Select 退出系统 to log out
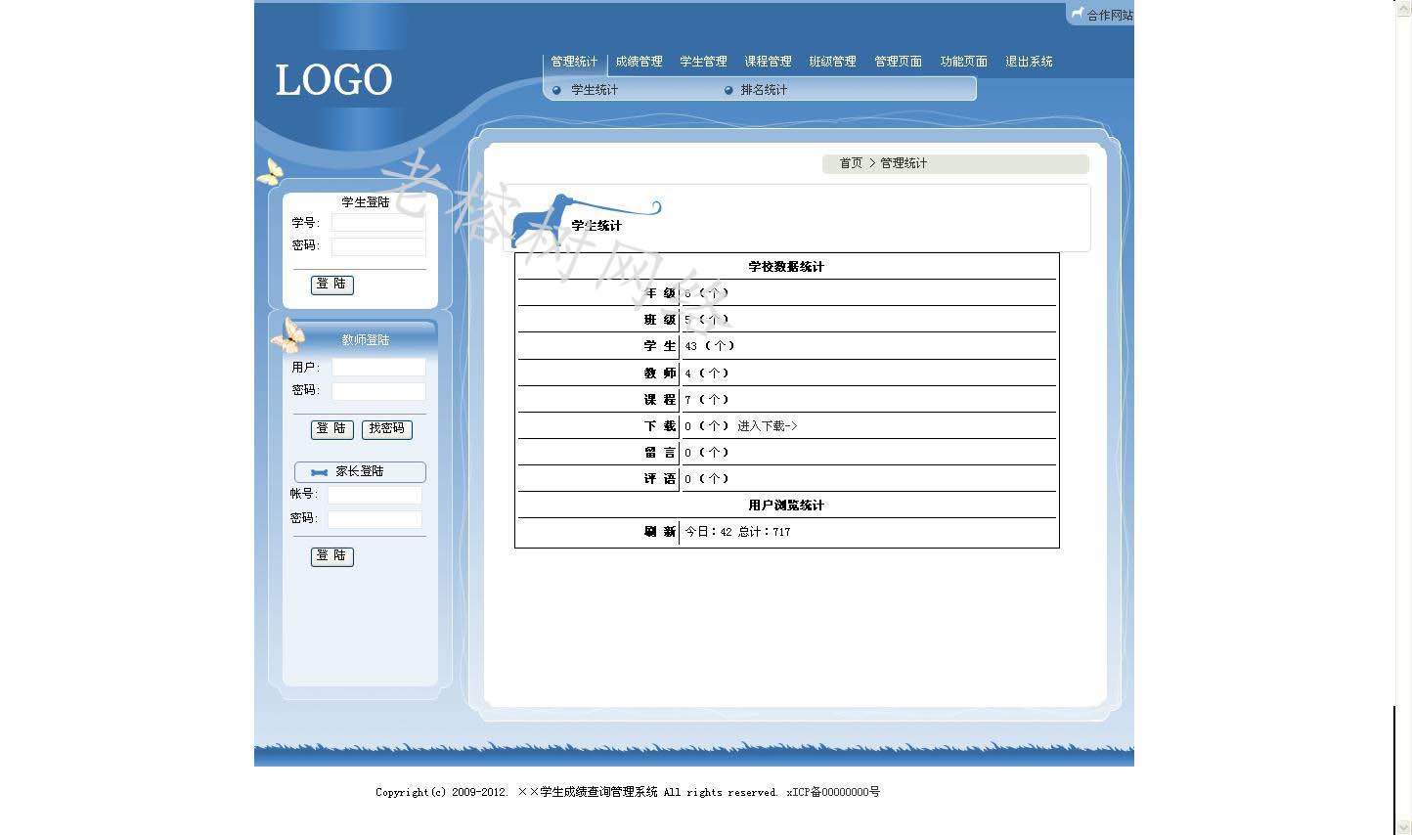Image resolution: width=1412 pixels, height=835 pixels. pyautogui.click(x=1029, y=62)
